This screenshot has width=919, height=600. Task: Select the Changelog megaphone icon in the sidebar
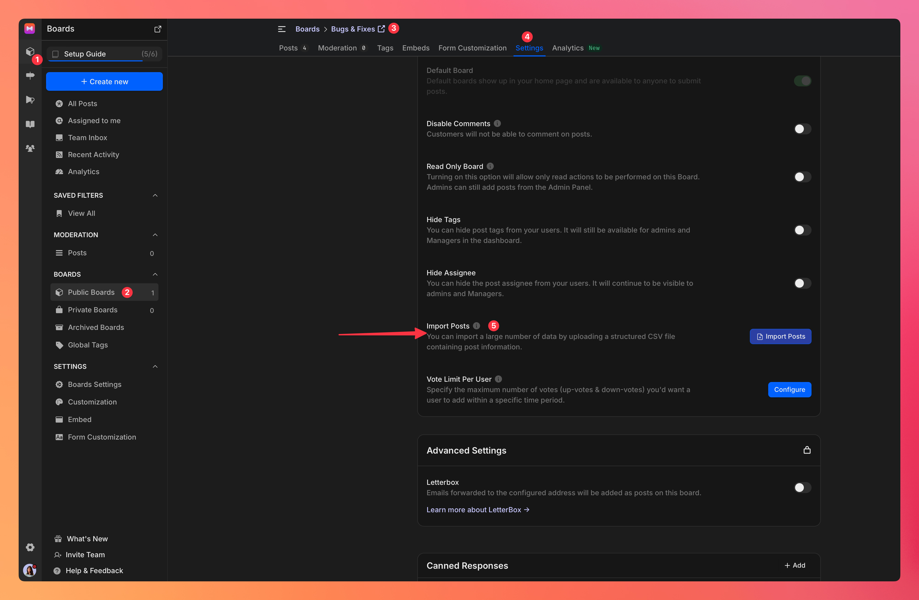pyautogui.click(x=30, y=100)
